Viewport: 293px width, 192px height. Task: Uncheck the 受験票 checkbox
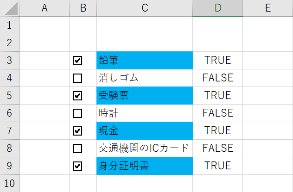(x=77, y=96)
